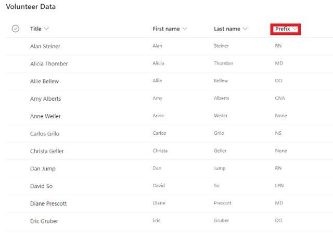
Task: Open the Alicia Thomber list item
Action: click(49, 63)
